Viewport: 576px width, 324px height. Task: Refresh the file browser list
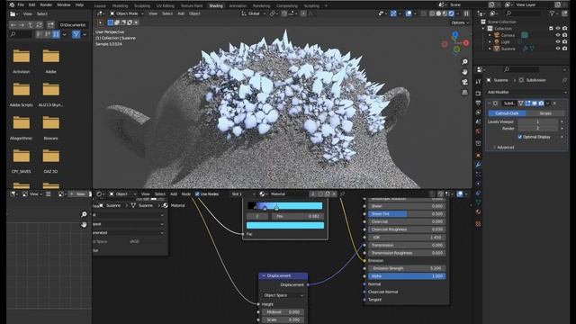pyautogui.click(x=39, y=24)
